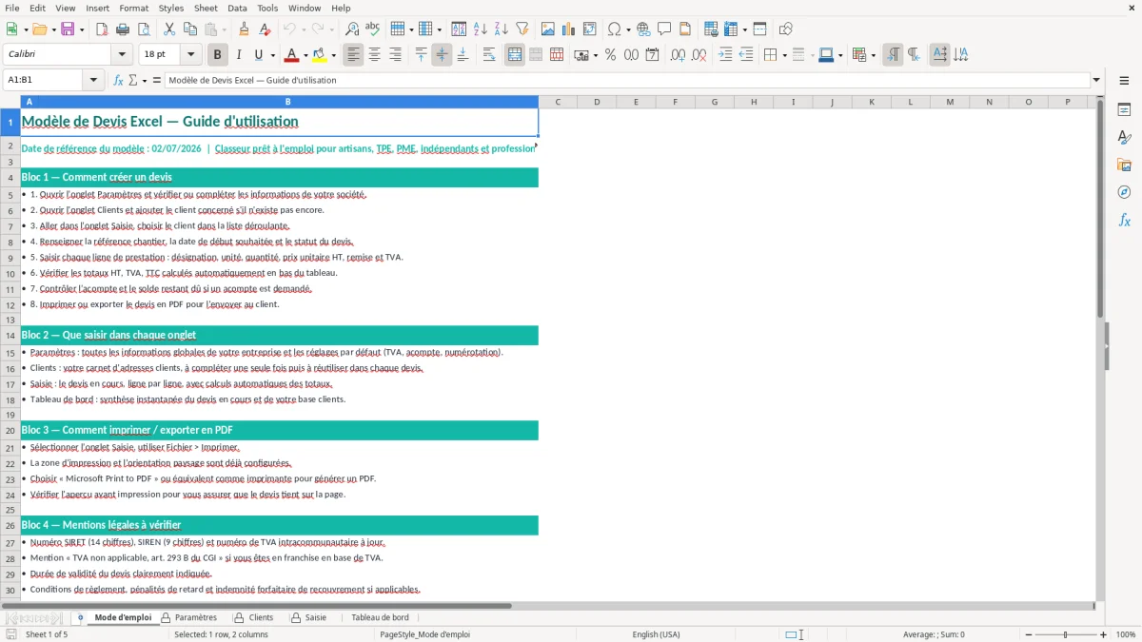
Task: Click Clear Direct Formatting icon
Action: pyautogui.click(x=266, y=29)
